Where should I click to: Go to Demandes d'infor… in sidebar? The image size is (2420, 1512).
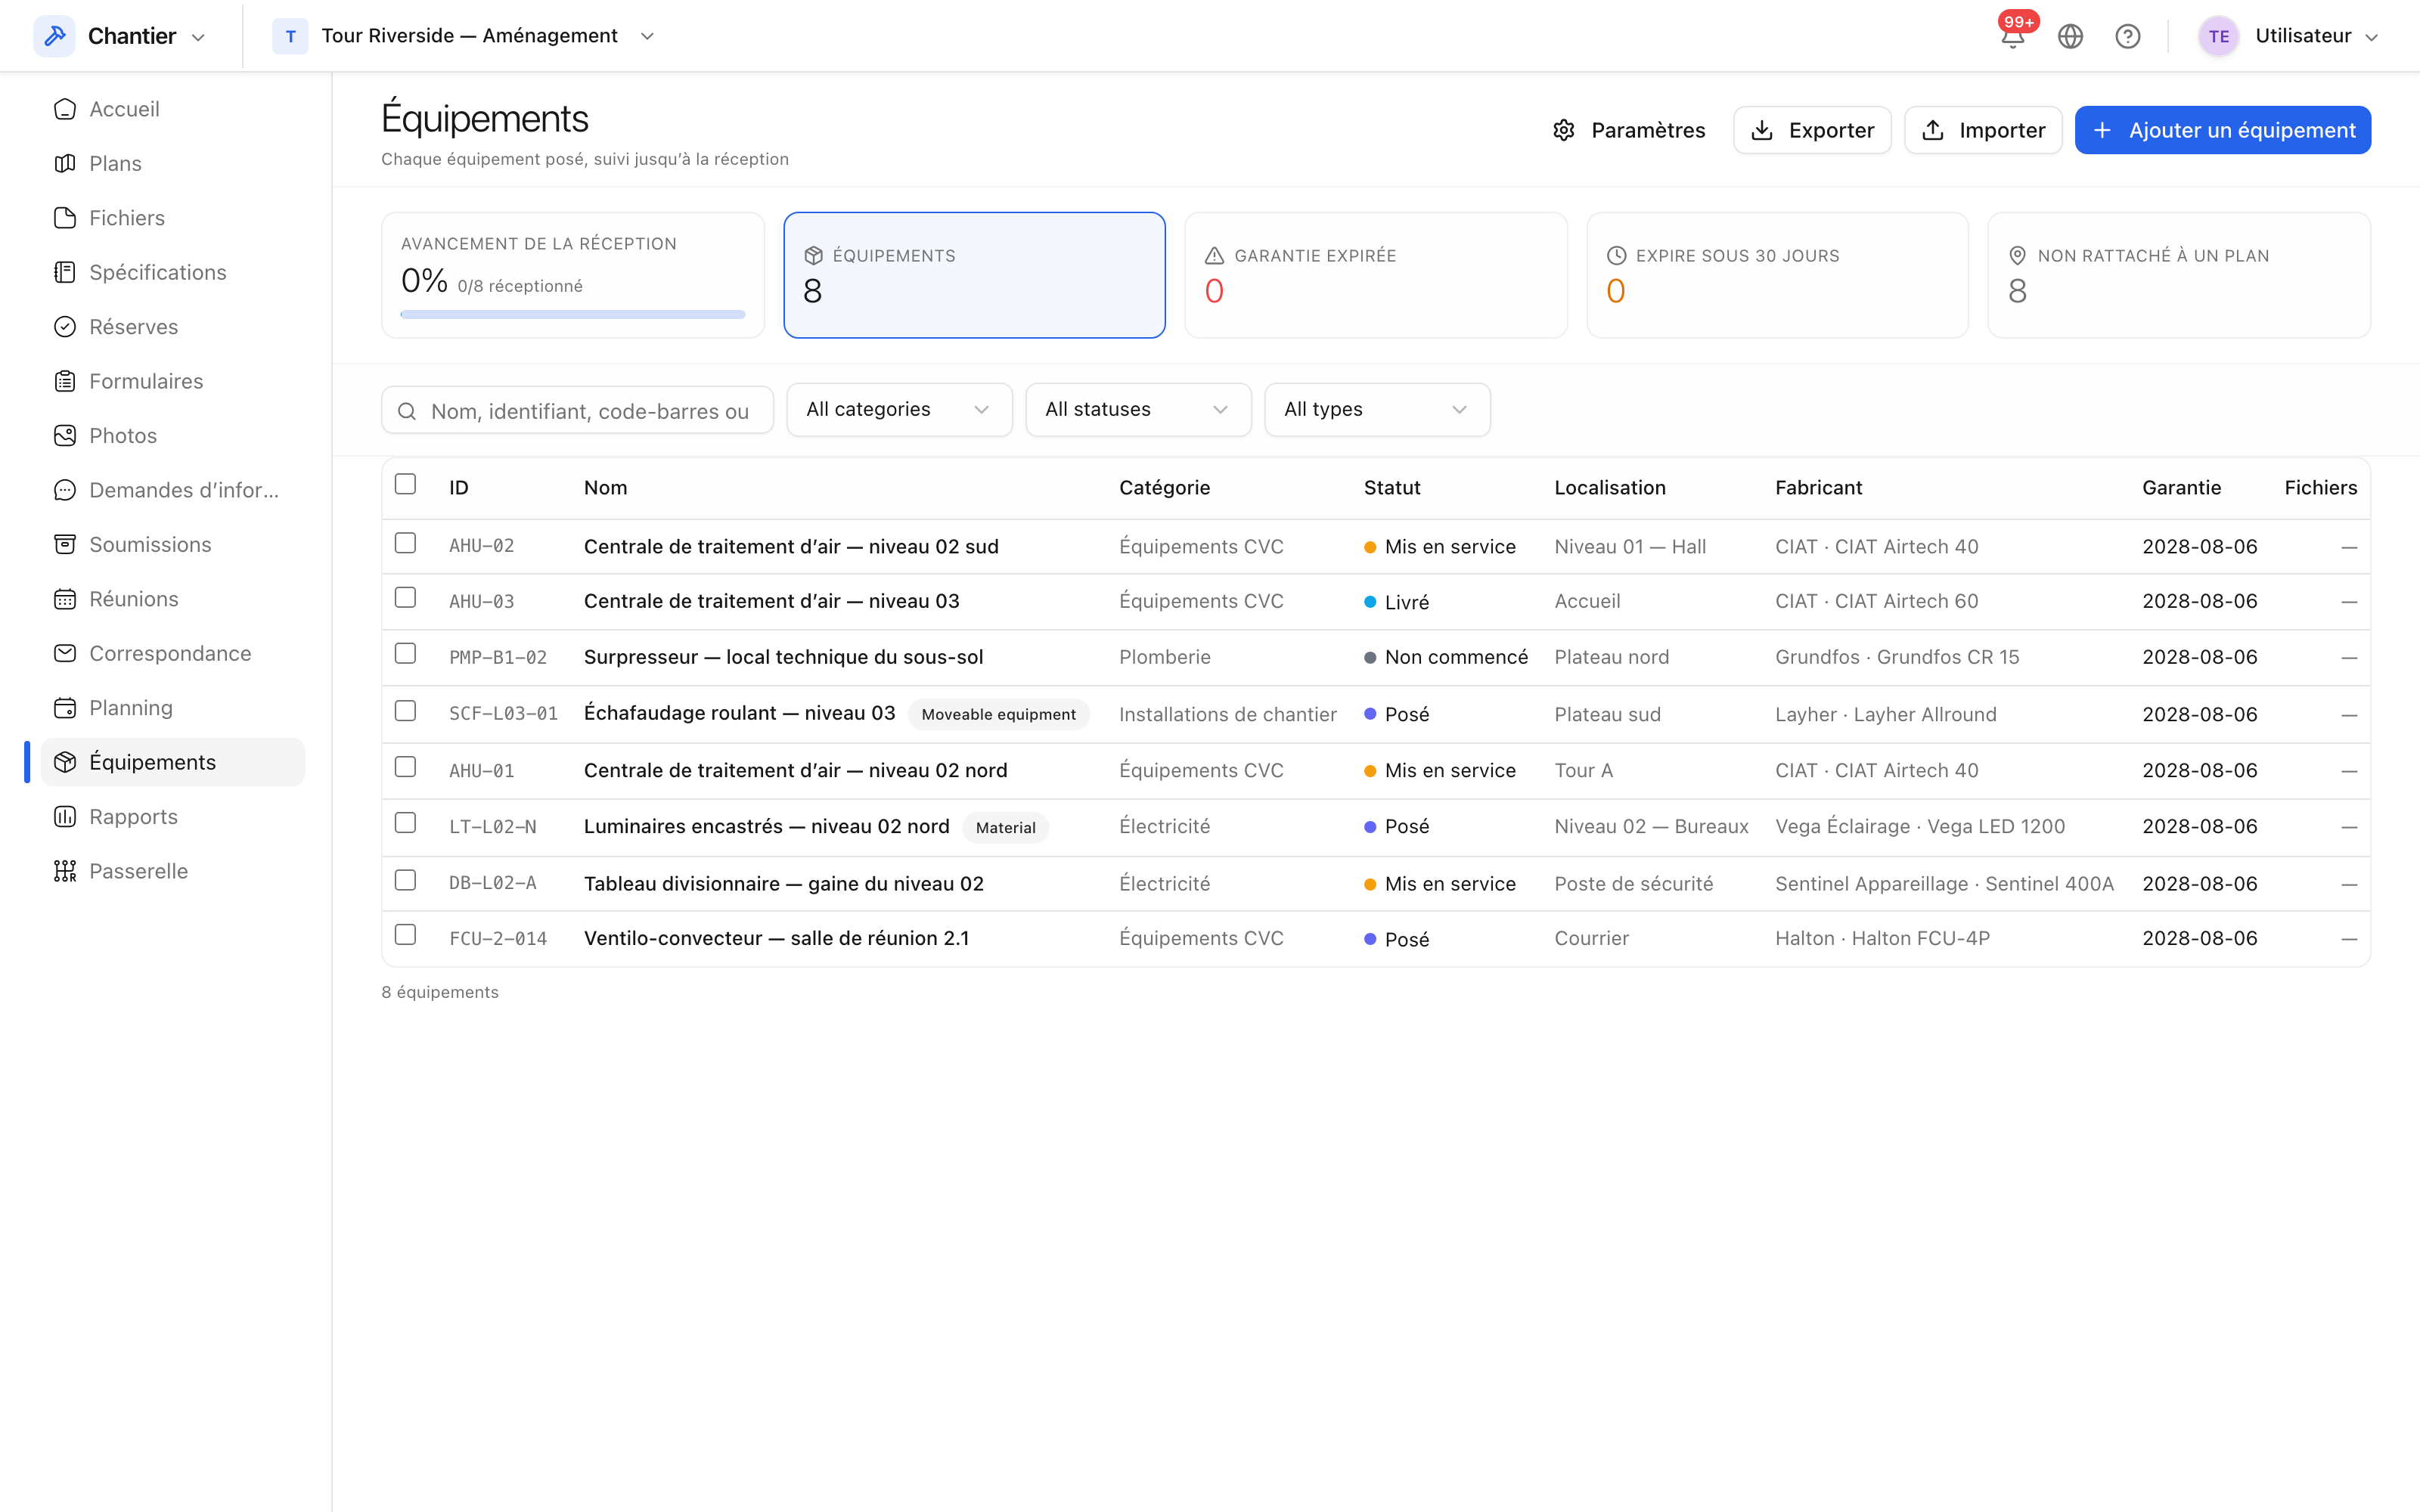[173, 490]
